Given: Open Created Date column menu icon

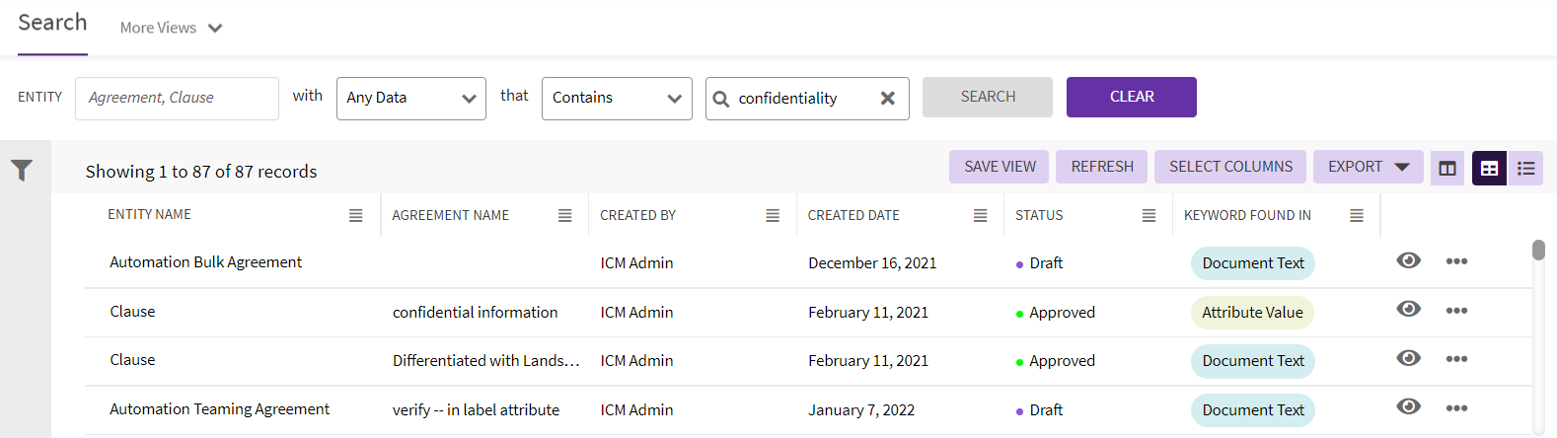Looking at the screenshot, I should [x=980, y=215].
